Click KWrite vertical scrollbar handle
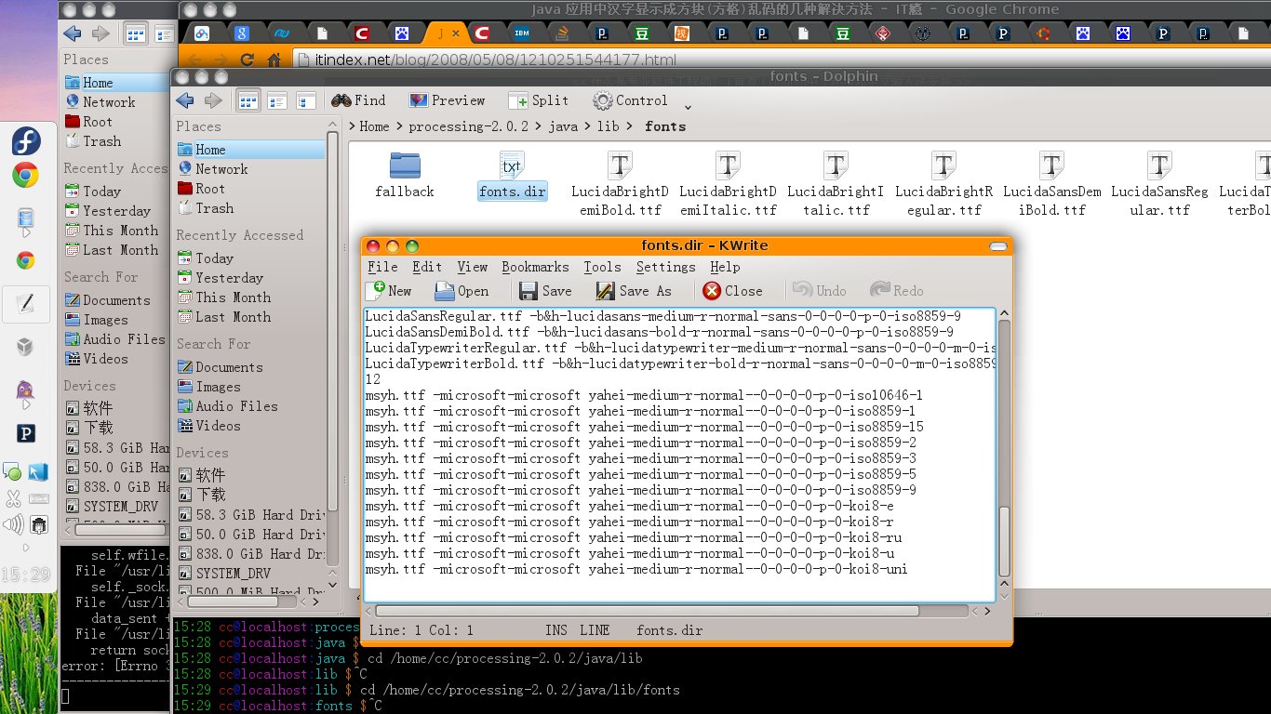Viewport: 1271px width, 714px height. tap(1004, 542)
